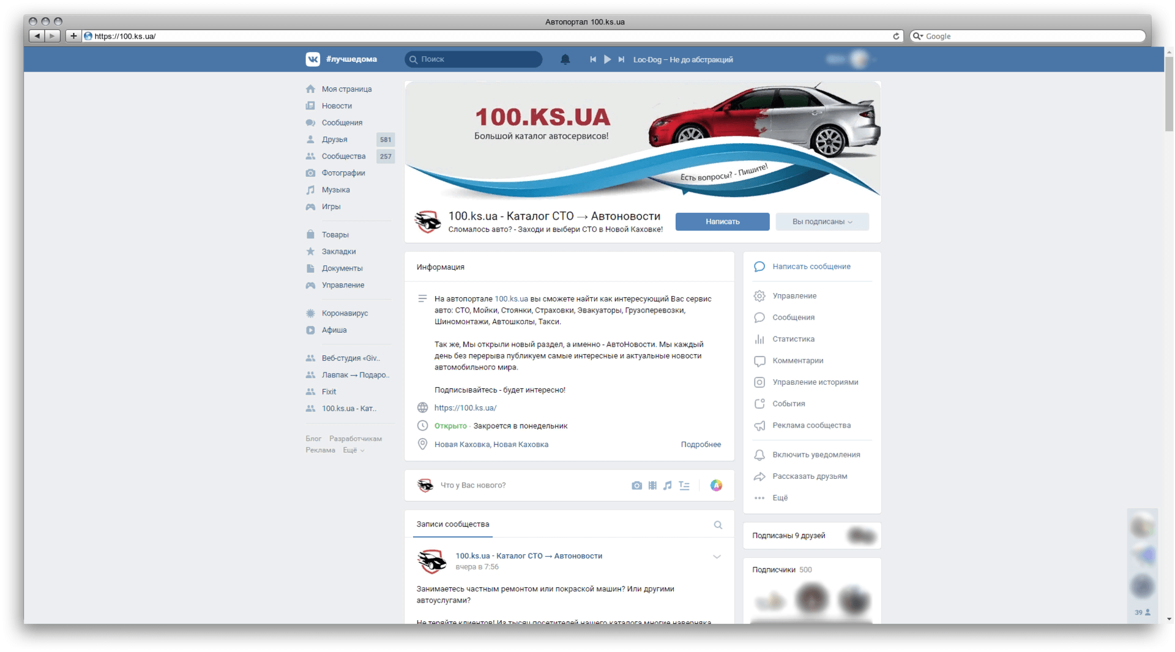This screenshot has width=1175, height=652.
Task: Click the Документы file icon
Action: (x=310, y=269)
